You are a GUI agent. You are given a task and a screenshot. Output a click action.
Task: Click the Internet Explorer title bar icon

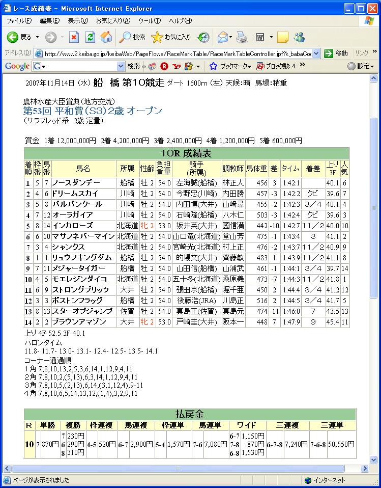[7, 8]
